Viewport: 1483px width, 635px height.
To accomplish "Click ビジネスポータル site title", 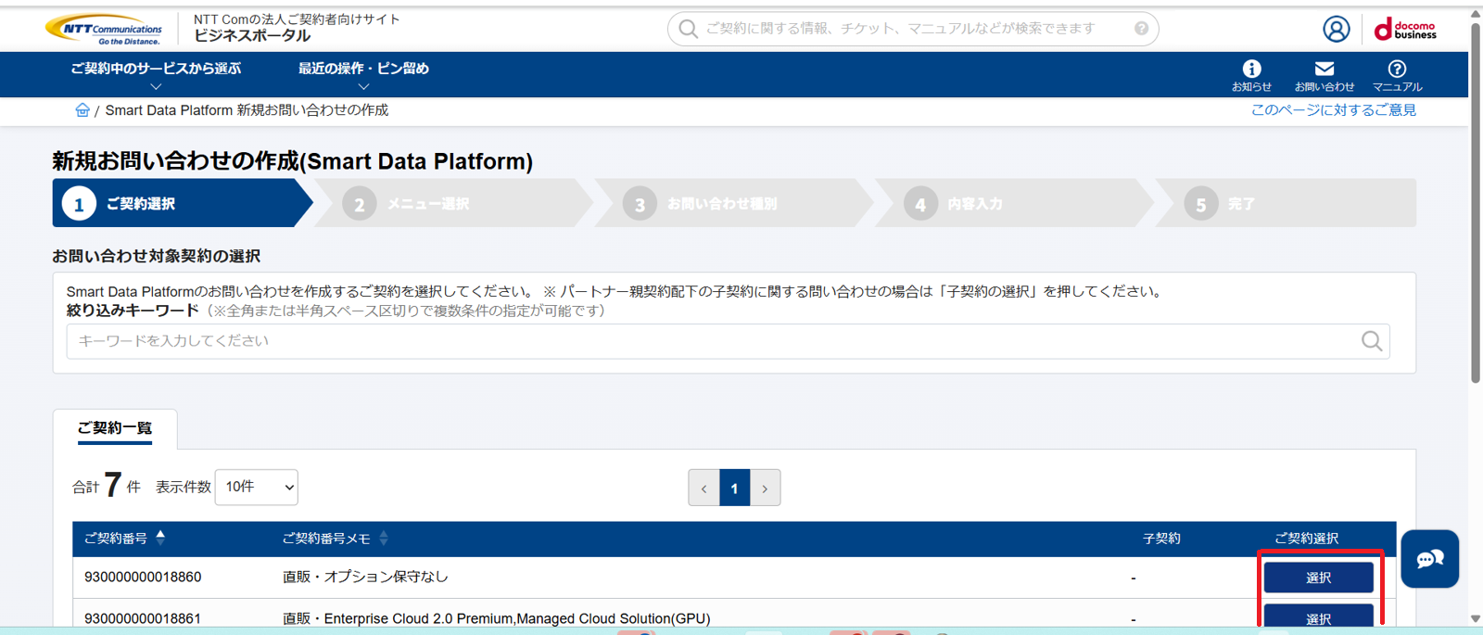I will click(252, 36).
